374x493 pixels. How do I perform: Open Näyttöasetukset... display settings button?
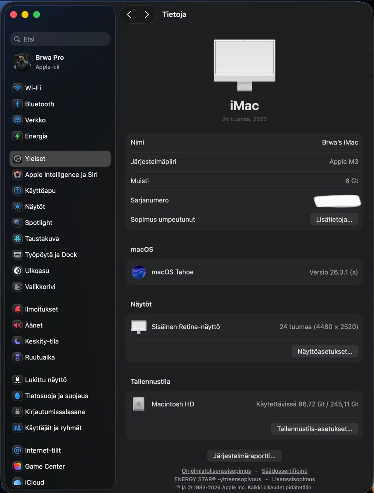coord(325,351)
